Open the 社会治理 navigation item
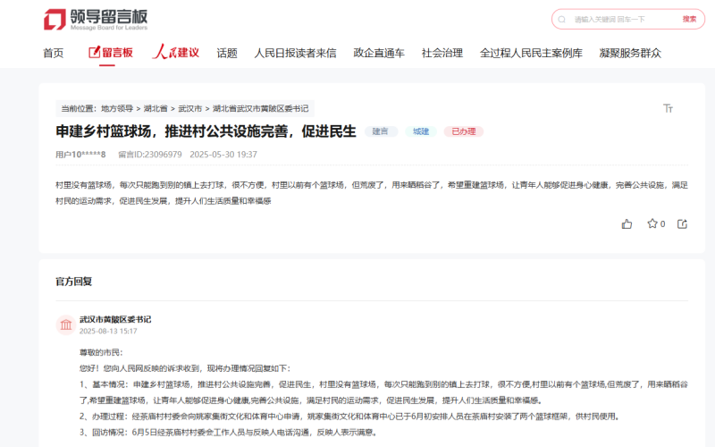This screenshot has width=715, height=447. (442, 54)
